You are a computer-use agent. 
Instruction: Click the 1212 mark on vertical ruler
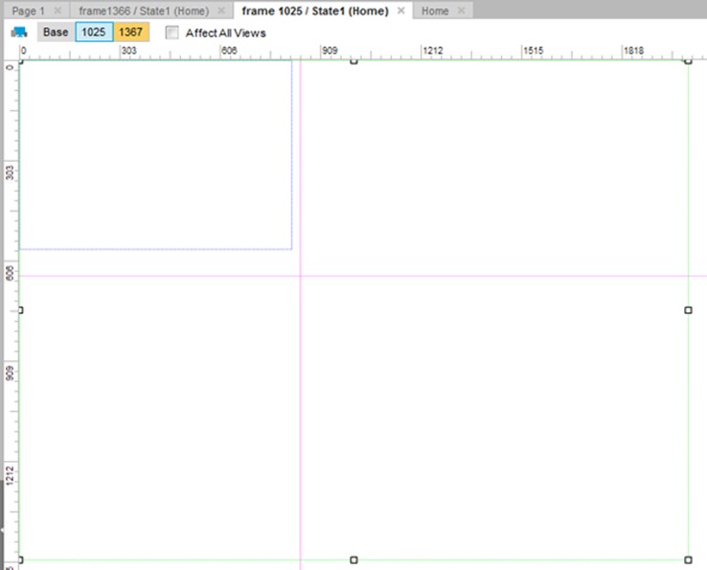coord(10,475)
